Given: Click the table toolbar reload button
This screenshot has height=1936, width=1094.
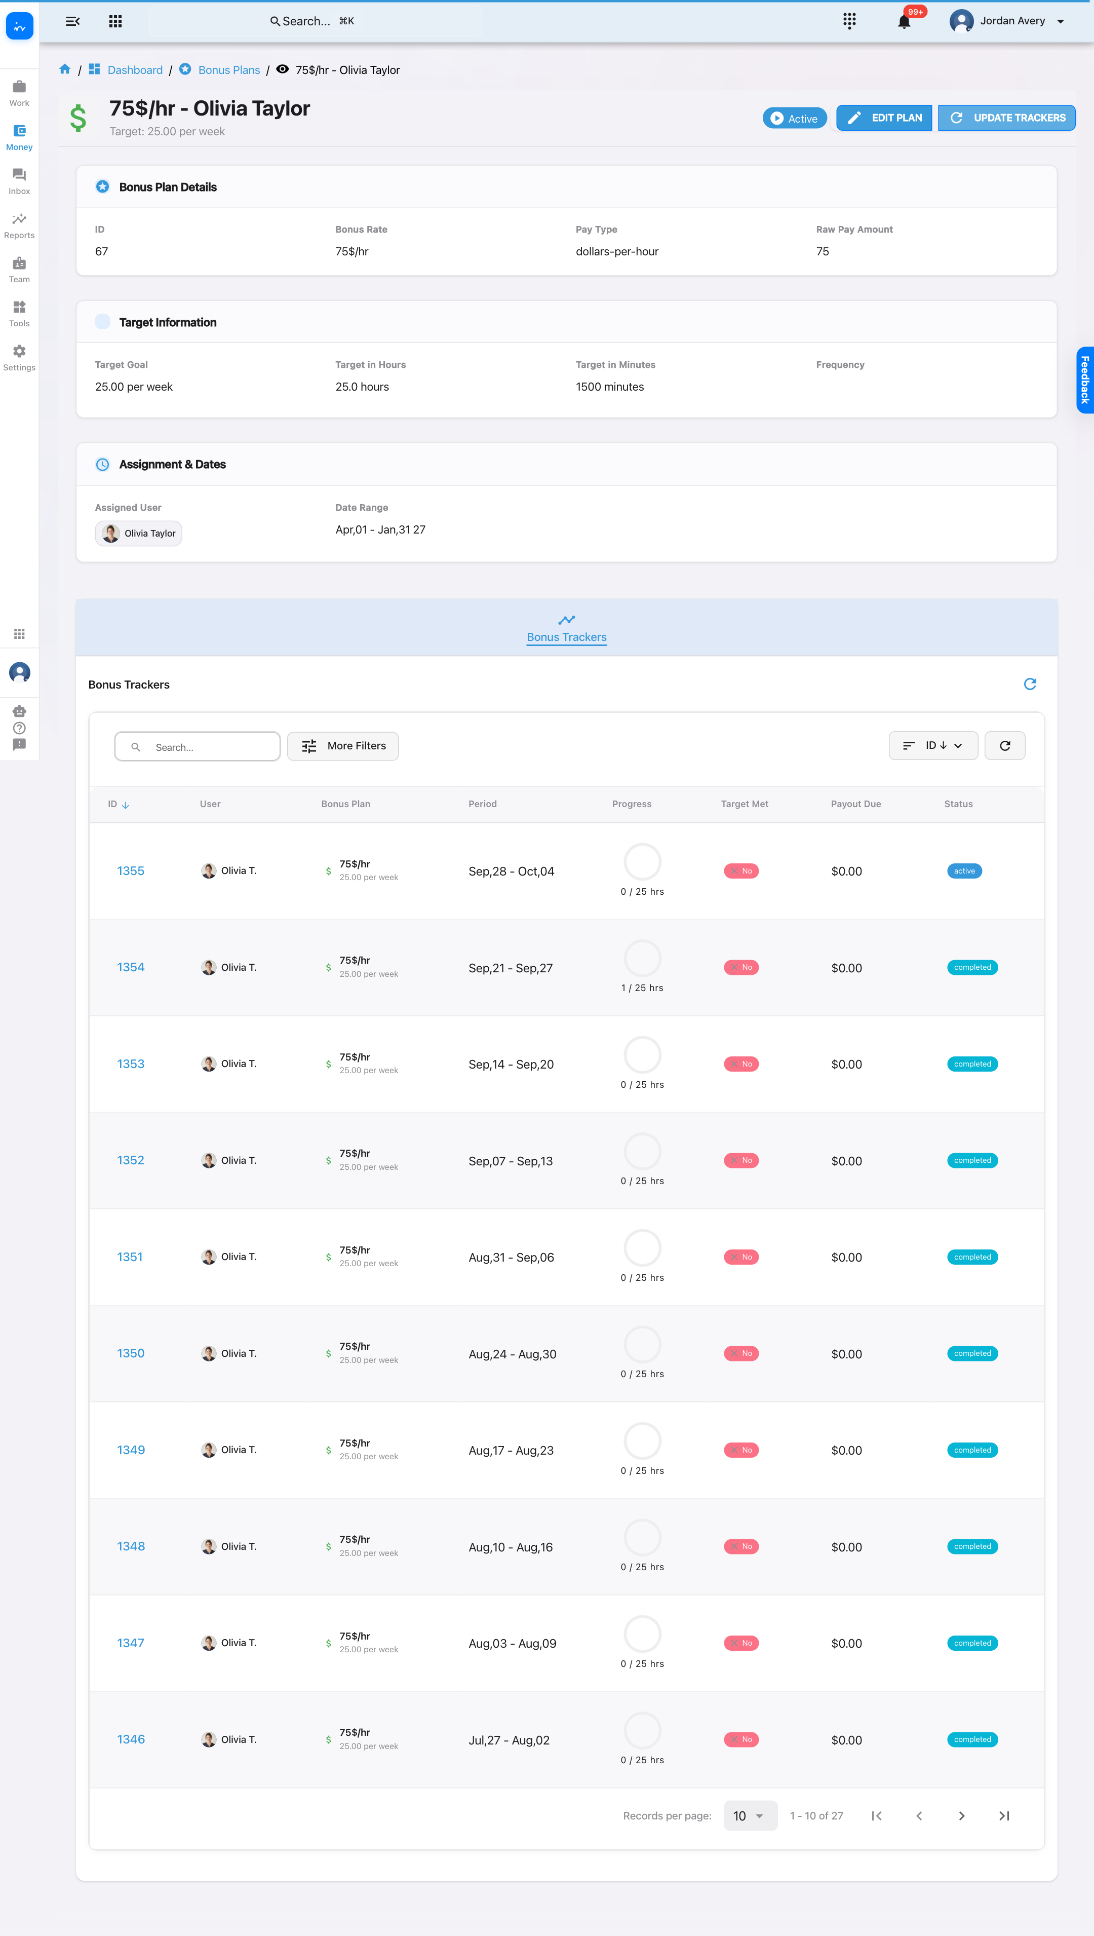Looking at the screenshot, I should click(x=1004, y=745).
